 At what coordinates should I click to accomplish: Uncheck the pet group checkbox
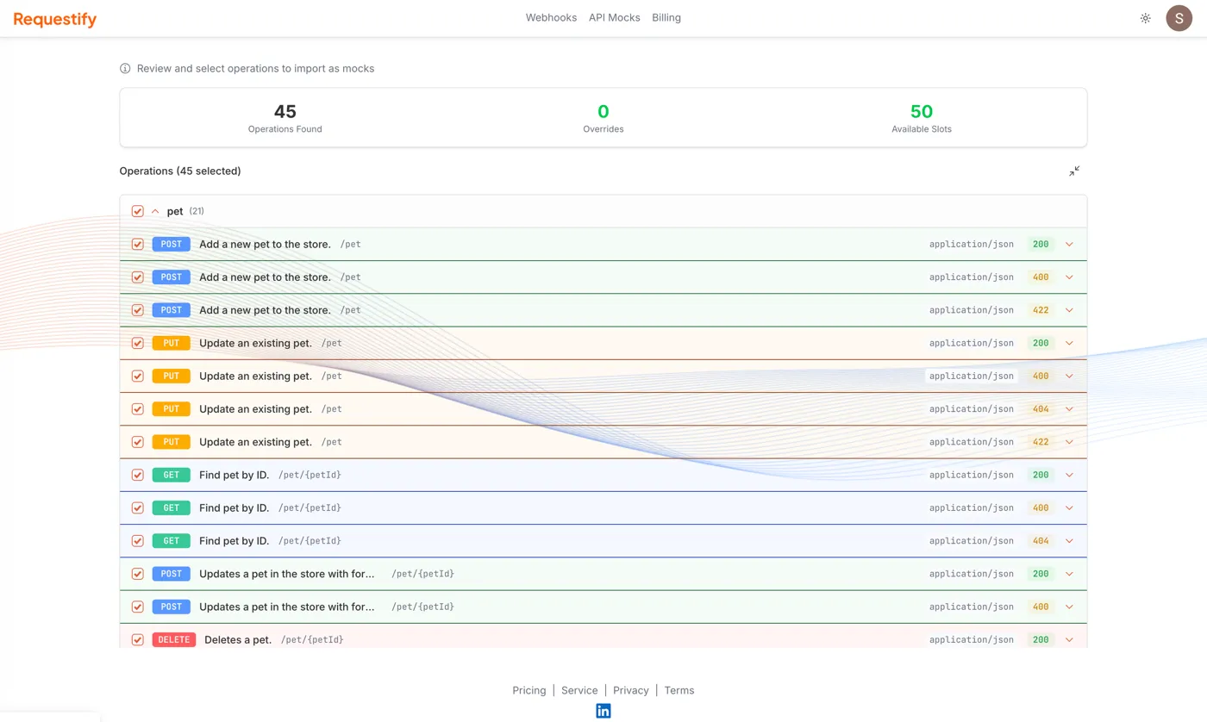(x=137, y=211)
